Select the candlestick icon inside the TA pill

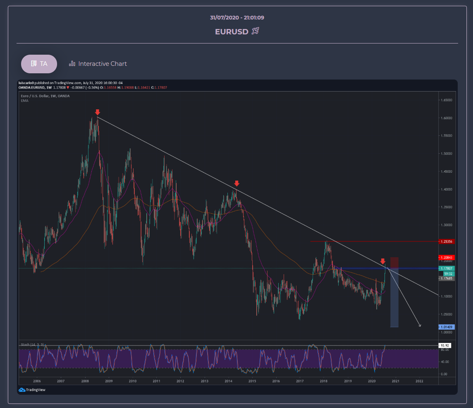pos(33,64)
